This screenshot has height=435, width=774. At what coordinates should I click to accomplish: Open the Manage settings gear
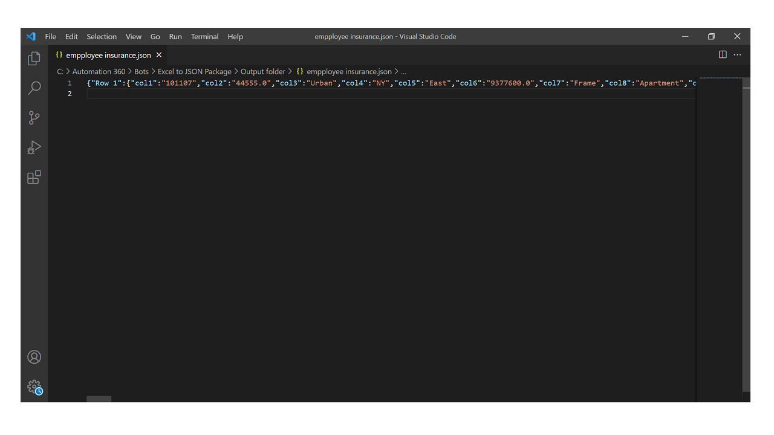pyautogui.click(x=34, y=387)
